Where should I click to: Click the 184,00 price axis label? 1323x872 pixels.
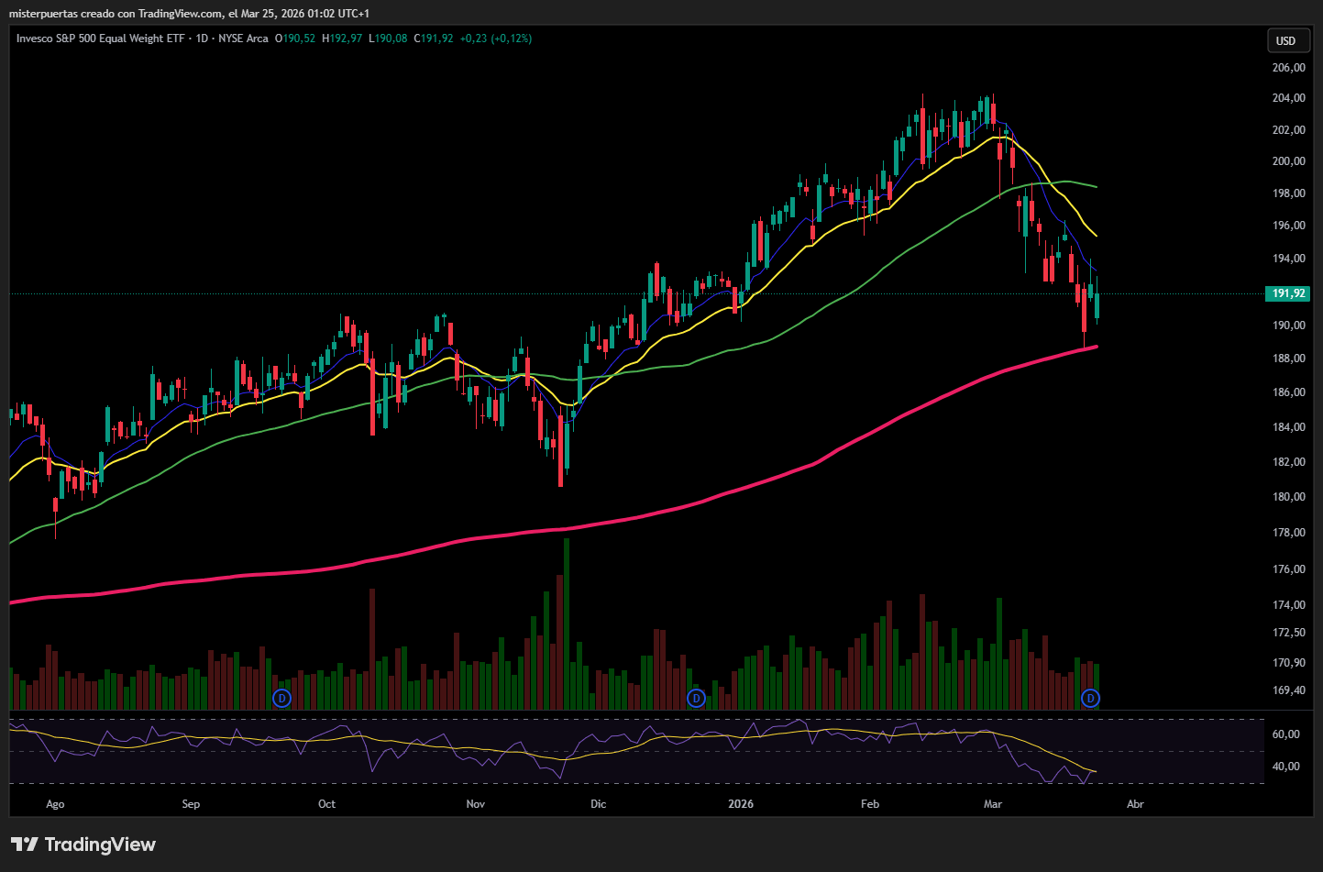pos(1289,427)
